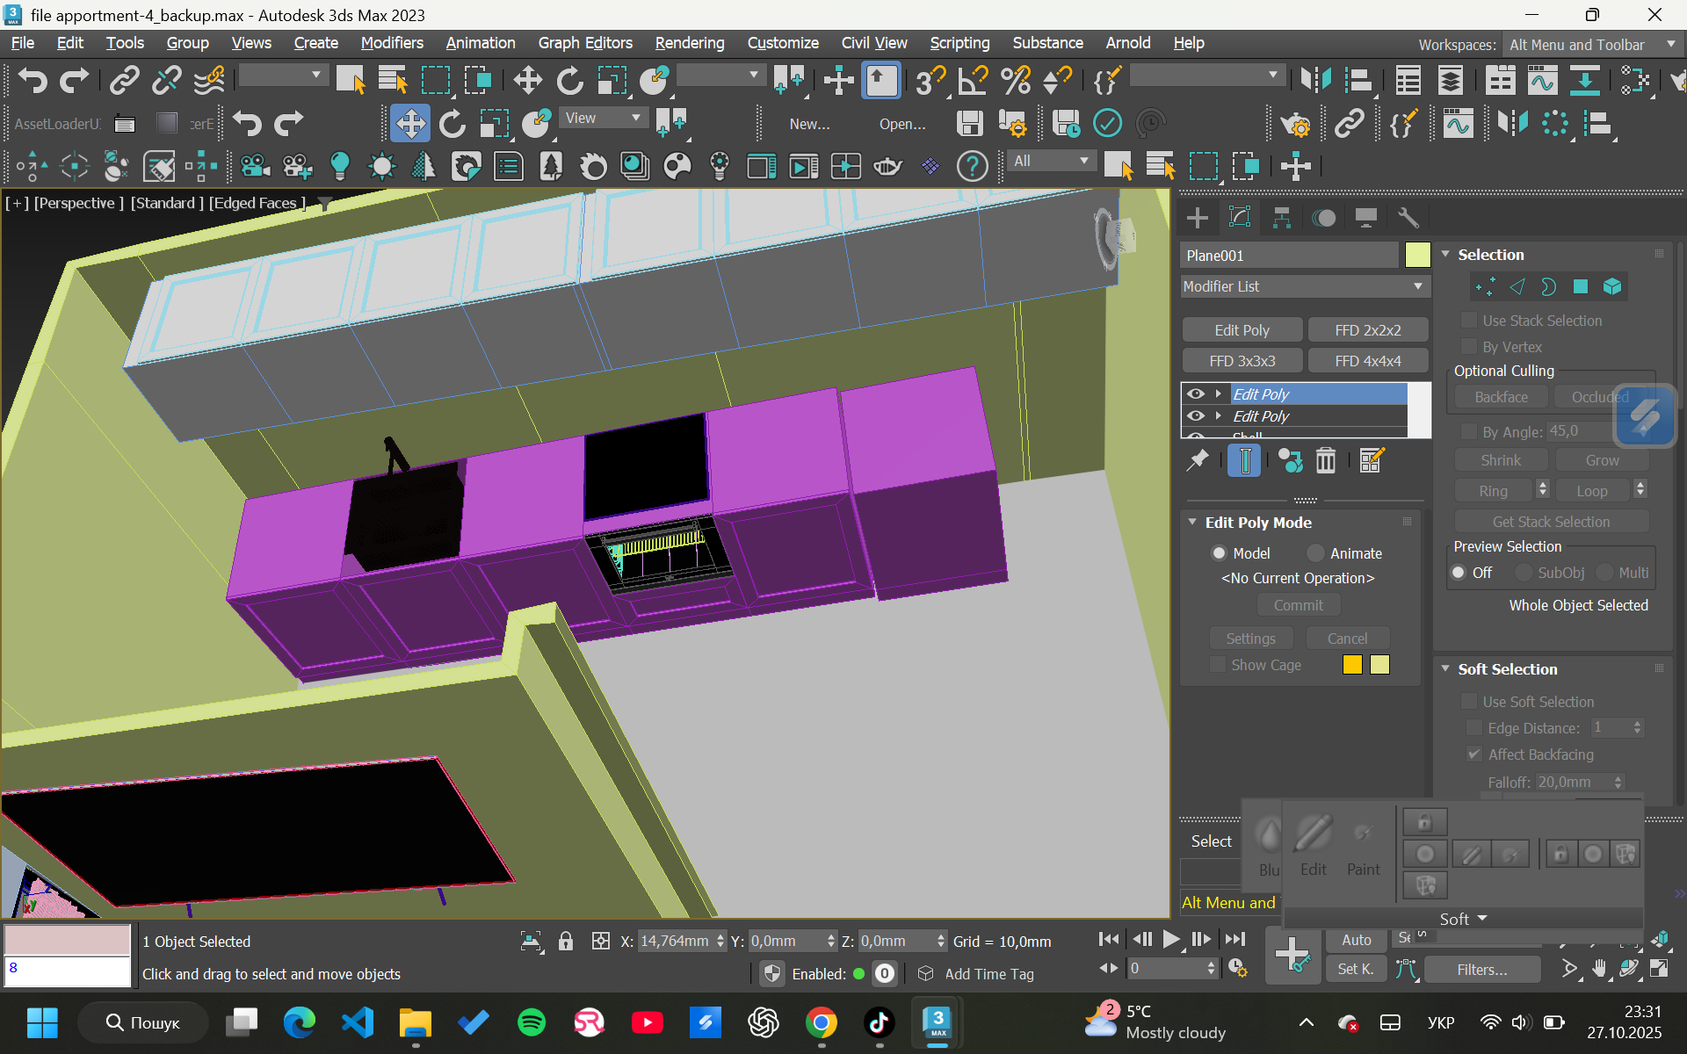Activate Select and Move tool in second row

pyautogui.click(x=410, y=124)
